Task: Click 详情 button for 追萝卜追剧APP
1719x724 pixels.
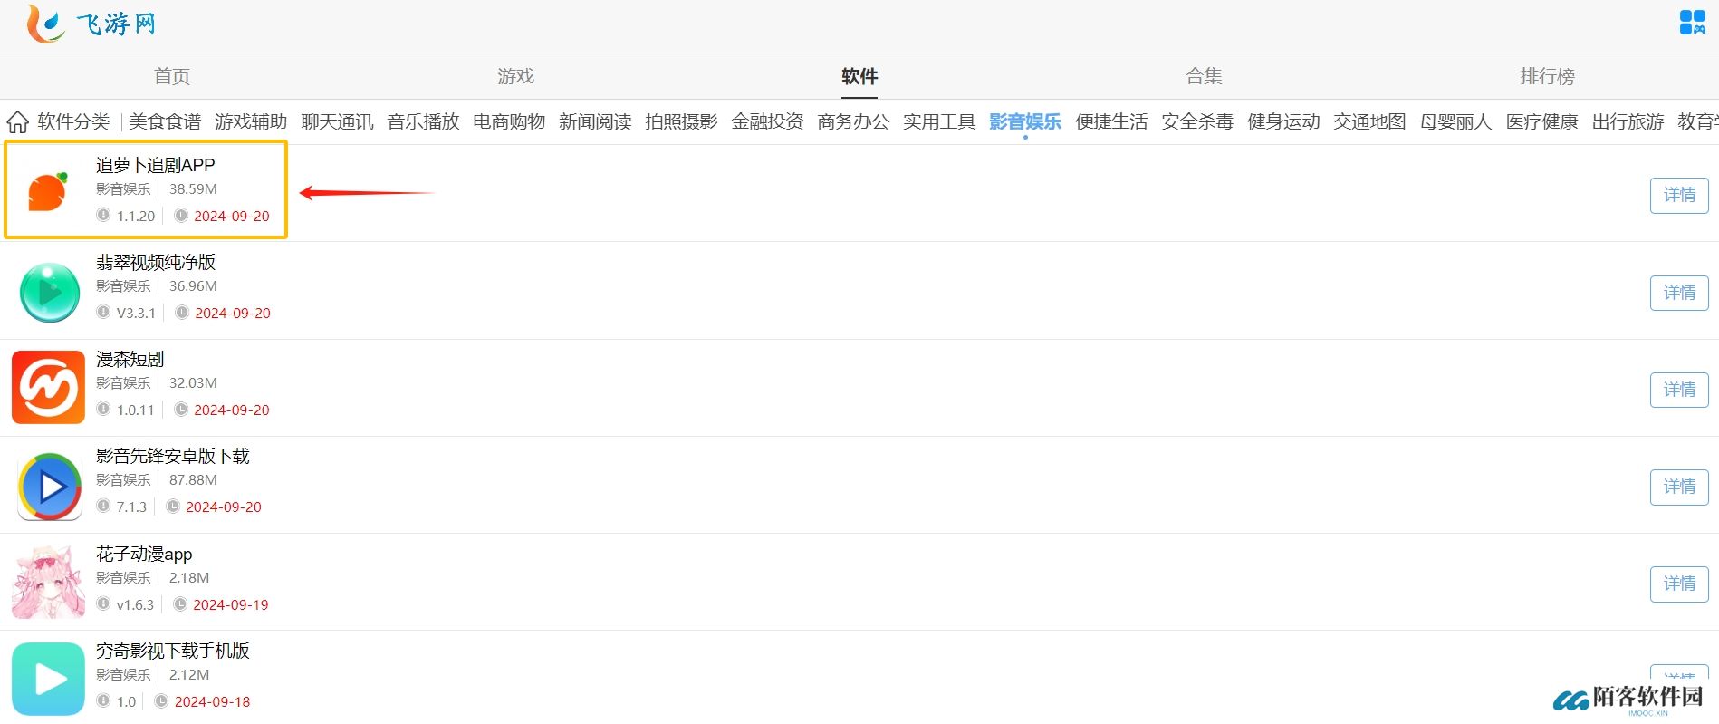Action: click(x=1678, y=196)
